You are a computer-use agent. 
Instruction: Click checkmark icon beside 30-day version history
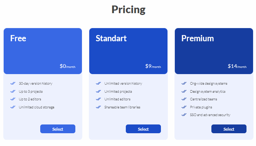tap(13, 84)
